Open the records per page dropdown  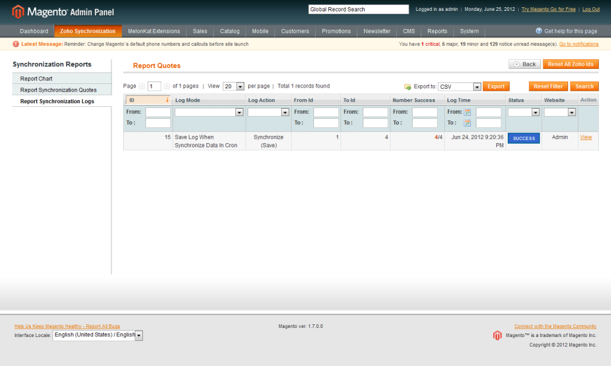click(234, 86)
